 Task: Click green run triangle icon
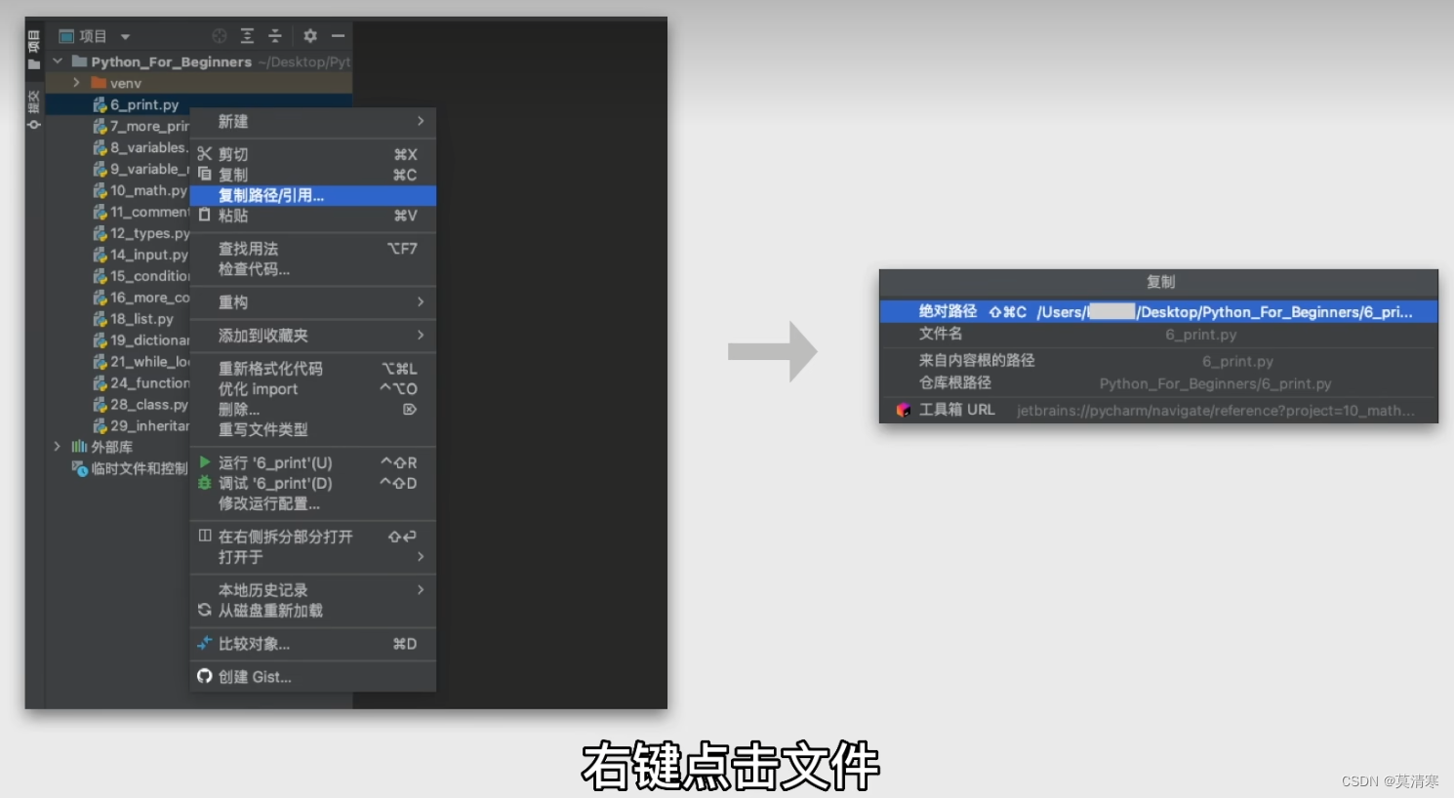205,461
